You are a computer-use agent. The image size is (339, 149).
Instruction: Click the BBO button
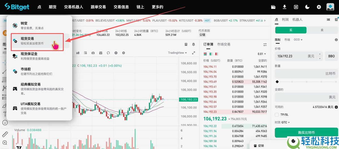pos(331,56)
